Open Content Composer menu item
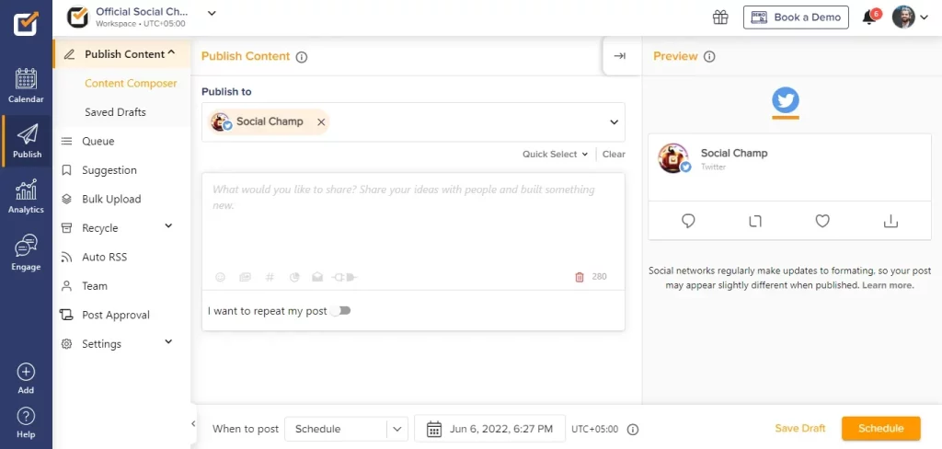 131,83
